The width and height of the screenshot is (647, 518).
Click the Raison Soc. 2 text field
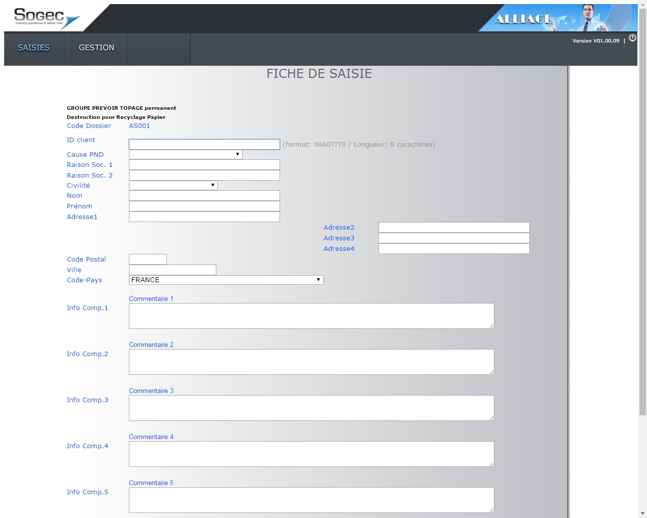click(x=204, y=176)
